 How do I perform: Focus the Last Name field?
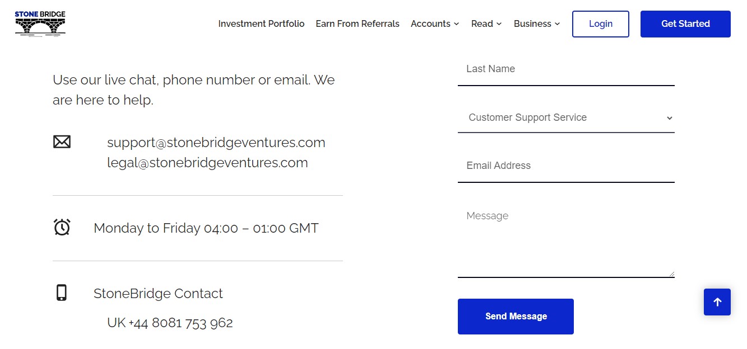566,69
